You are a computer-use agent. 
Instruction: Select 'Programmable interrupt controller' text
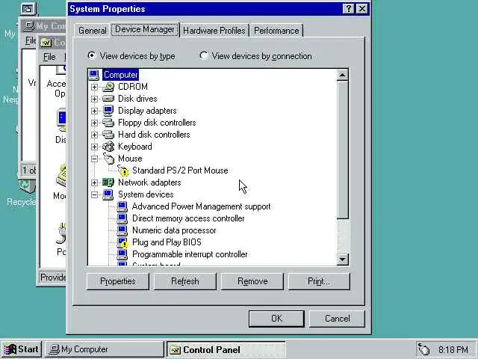click(190, 254)
